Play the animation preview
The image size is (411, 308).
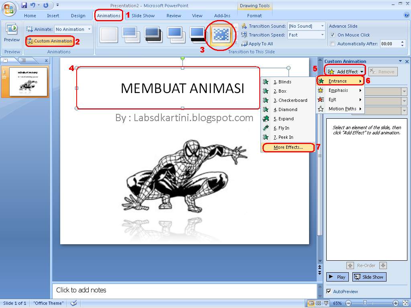point(337,277)
